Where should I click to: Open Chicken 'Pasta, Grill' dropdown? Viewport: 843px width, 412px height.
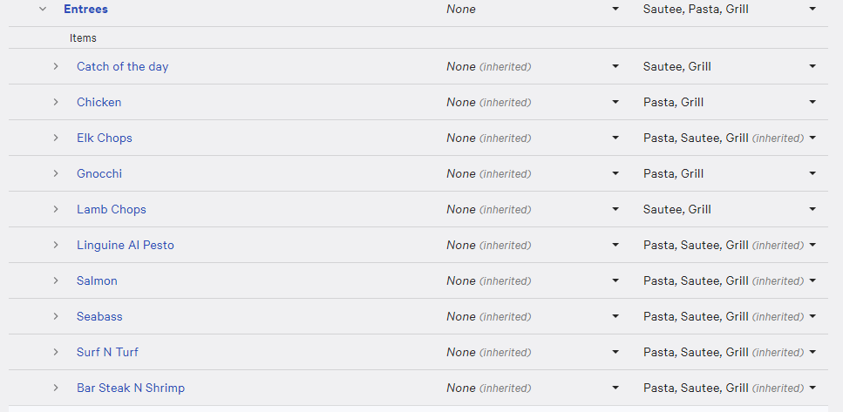(x=729, y=102)
